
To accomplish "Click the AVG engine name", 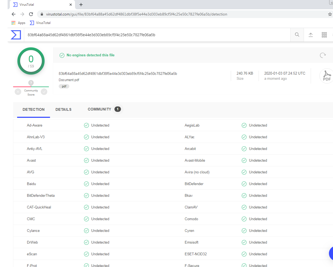I will click(30, 172).
